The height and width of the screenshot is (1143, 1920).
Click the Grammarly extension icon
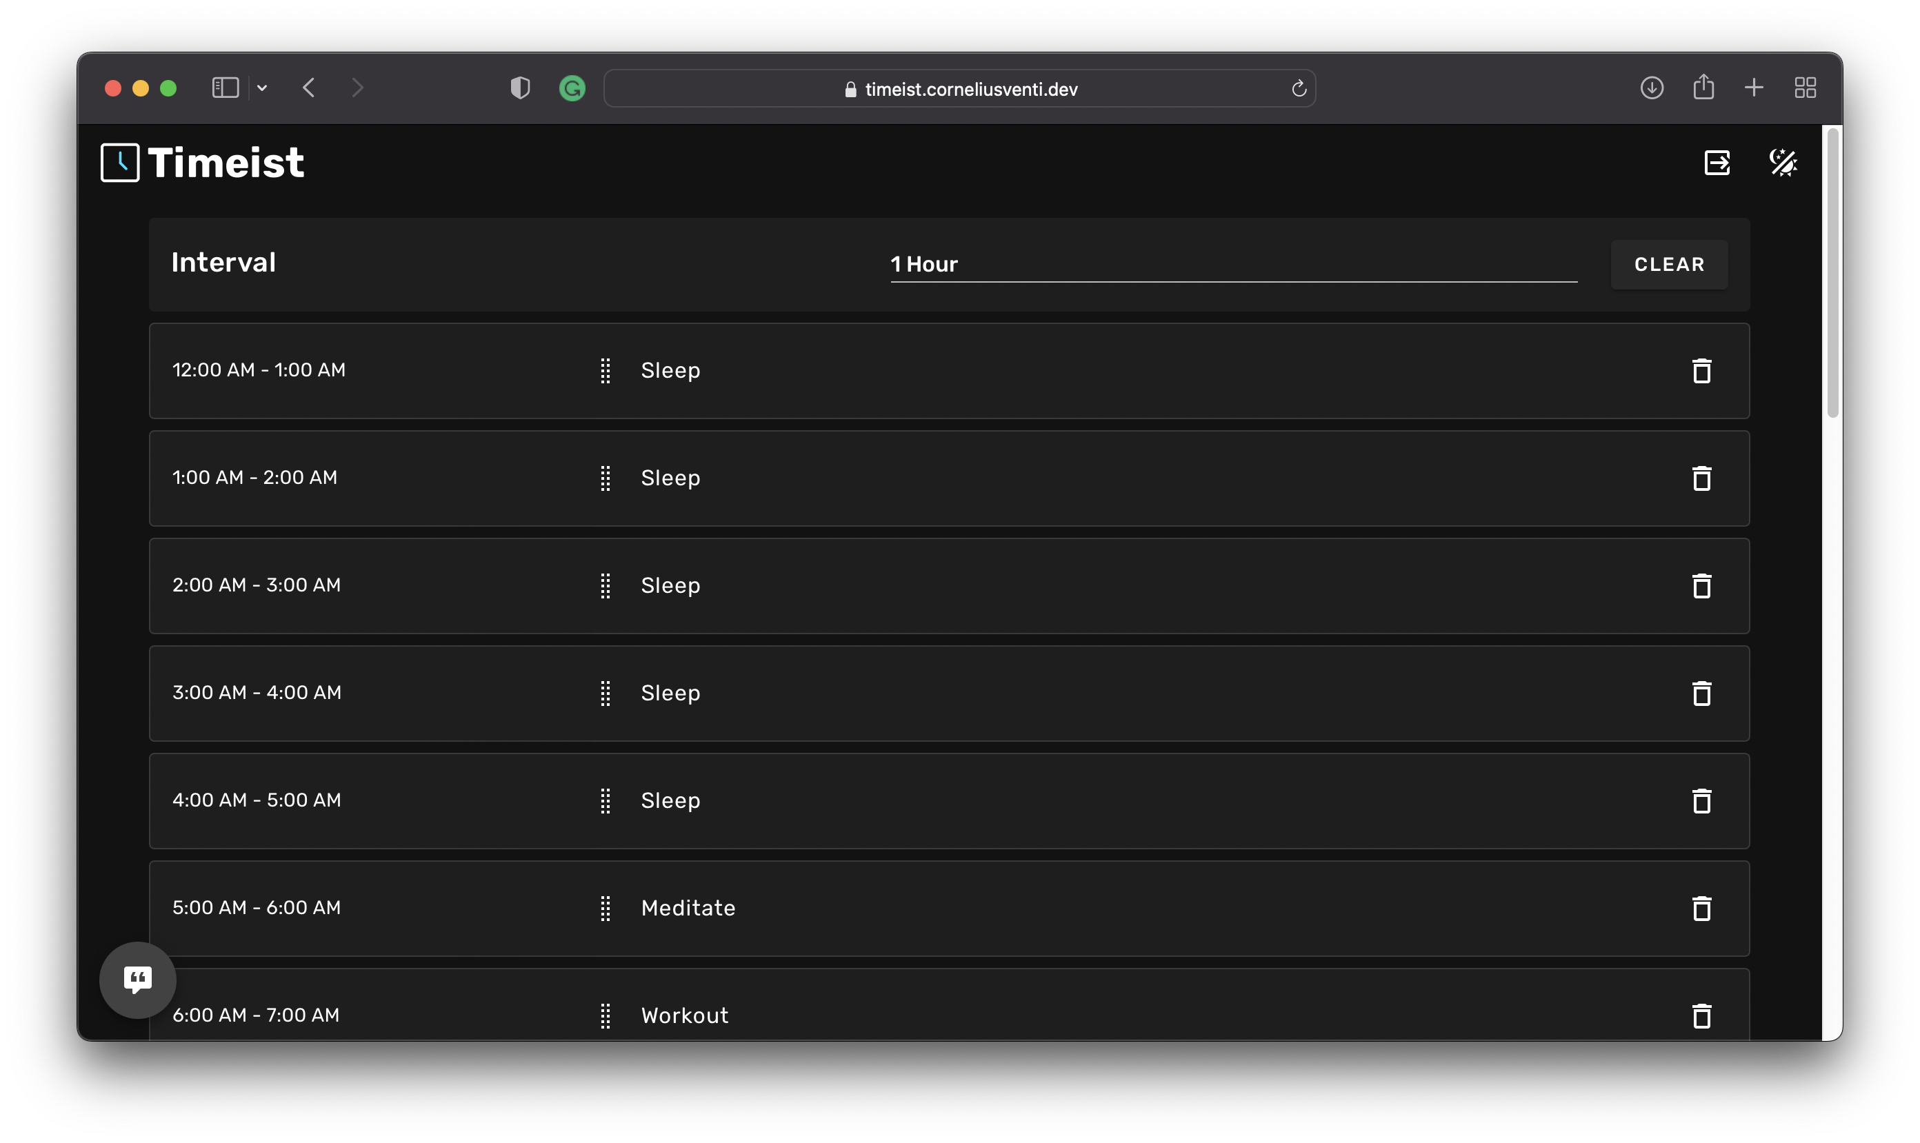point(572,88)
